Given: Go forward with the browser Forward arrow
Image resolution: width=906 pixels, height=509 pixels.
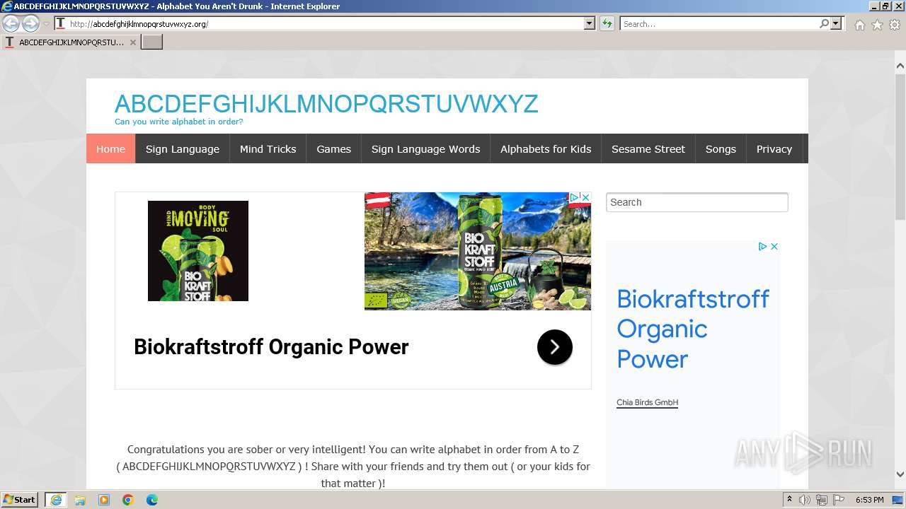Looking at the screenshot, I should pos(30,23).
